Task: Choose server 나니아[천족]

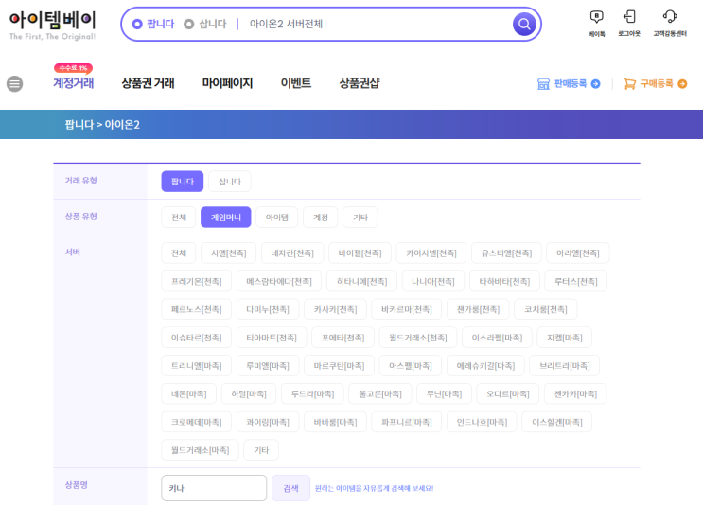Action: (x=433, y=282)
